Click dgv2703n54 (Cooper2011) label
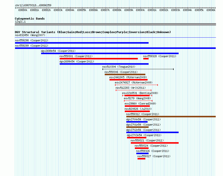The image size is (223, 176). (144, 135)
